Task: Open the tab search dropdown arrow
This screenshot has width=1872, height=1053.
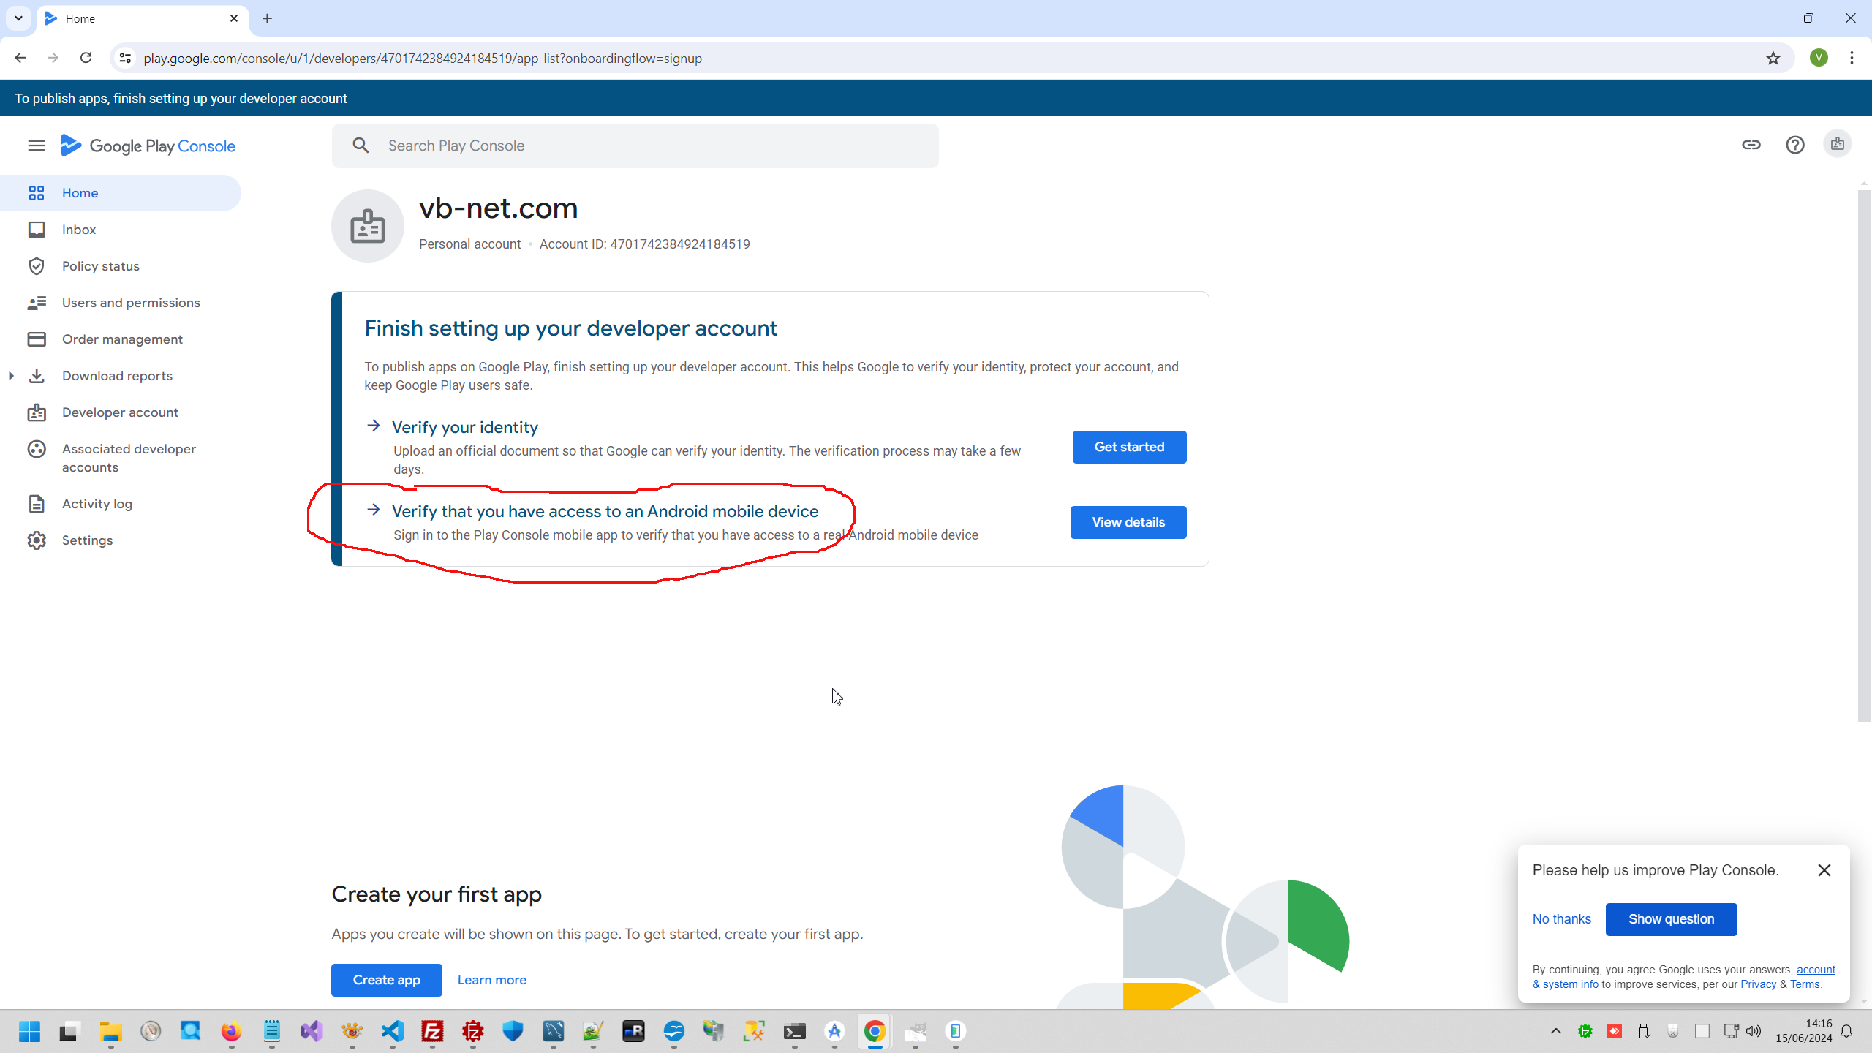Action: click(18, 18)
